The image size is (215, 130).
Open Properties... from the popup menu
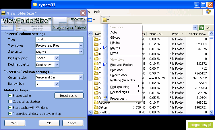pos(119,99)
